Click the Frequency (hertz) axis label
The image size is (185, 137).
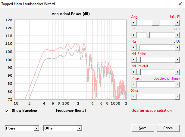point(71,111)
